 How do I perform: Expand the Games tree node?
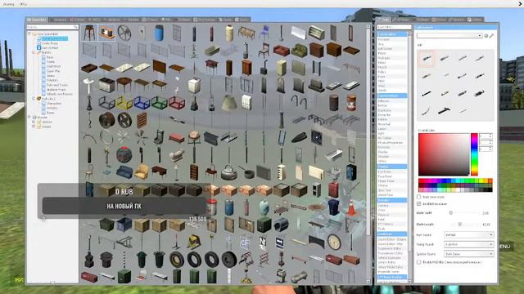(x=34, y=127)
